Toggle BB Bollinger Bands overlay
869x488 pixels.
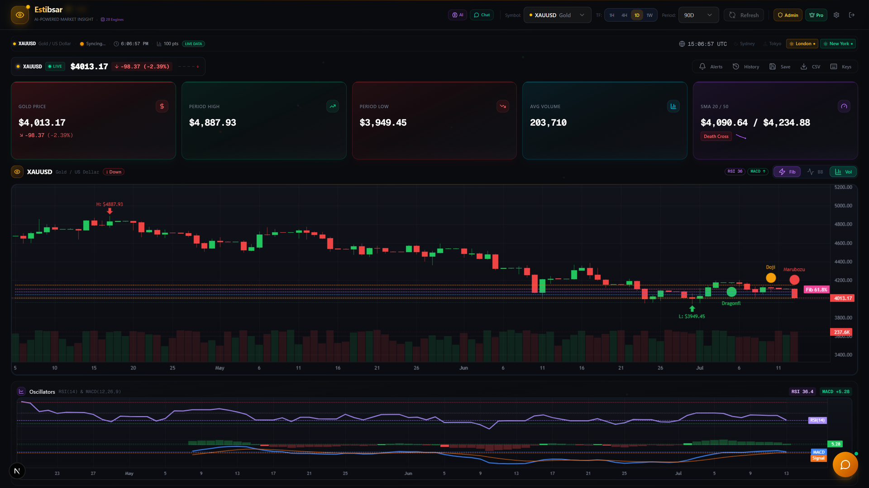pyautogui.click(x=815, y=172)
